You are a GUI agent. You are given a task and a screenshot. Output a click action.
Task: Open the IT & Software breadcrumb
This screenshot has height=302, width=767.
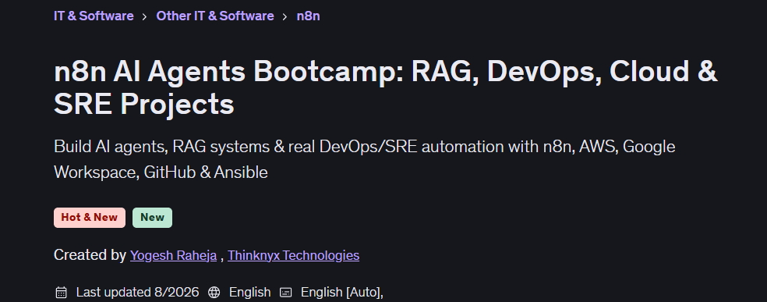click(x=94, y=16)
